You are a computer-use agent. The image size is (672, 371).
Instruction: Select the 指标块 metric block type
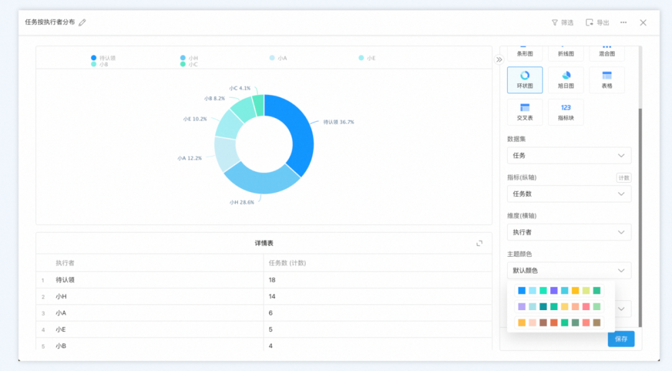point(566,112)
